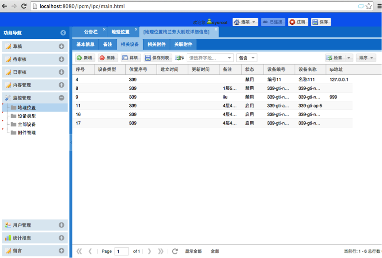The width and height of the screenshot is (382, 258).
Task: Click the 已连接 connection button
Action: (x=273, y=22)
